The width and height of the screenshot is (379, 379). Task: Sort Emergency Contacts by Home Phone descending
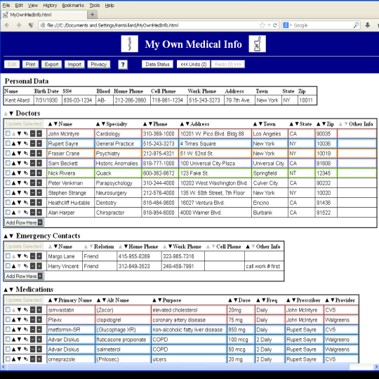[126, 246]
